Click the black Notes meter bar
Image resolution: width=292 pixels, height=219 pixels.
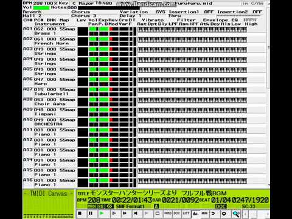108,8
